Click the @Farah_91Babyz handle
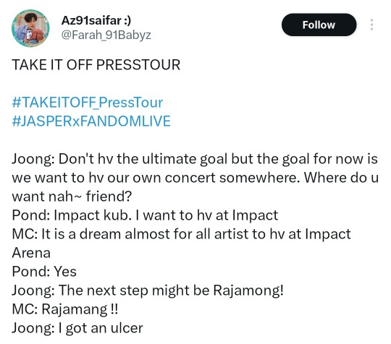 pos(106,35)
